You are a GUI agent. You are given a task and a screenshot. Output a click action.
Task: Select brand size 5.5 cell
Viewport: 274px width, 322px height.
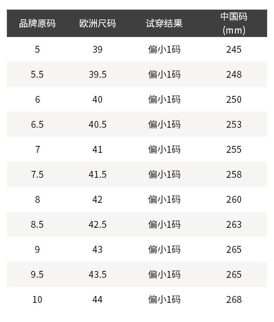pos(37,75)
